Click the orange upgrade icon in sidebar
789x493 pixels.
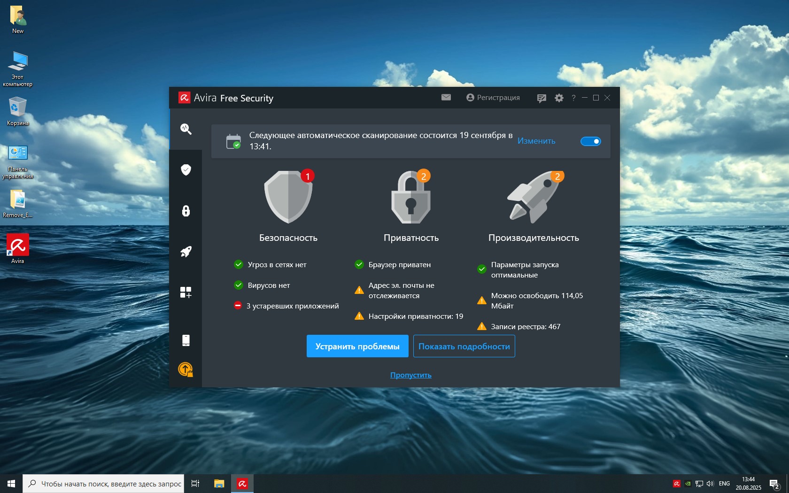(x=186, y=370)
